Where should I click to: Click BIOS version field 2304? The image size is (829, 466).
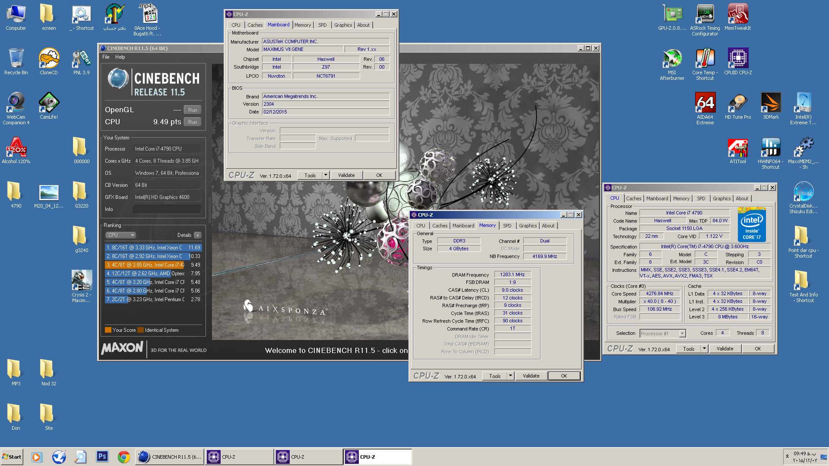326,104
